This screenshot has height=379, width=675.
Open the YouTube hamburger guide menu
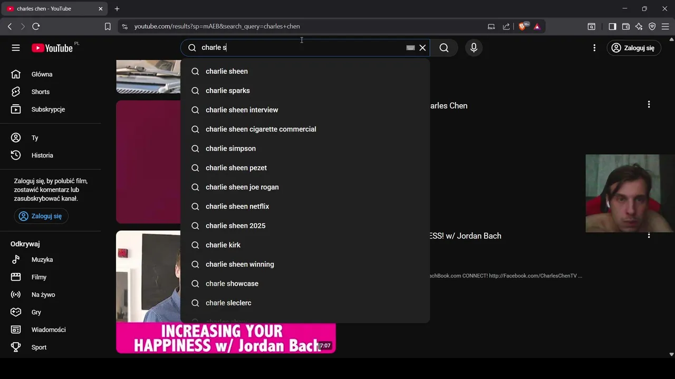pos(16,48)
